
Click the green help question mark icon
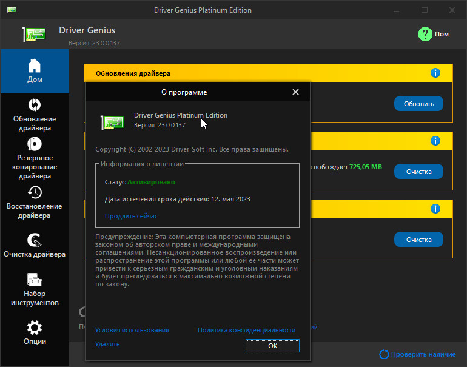425,34
